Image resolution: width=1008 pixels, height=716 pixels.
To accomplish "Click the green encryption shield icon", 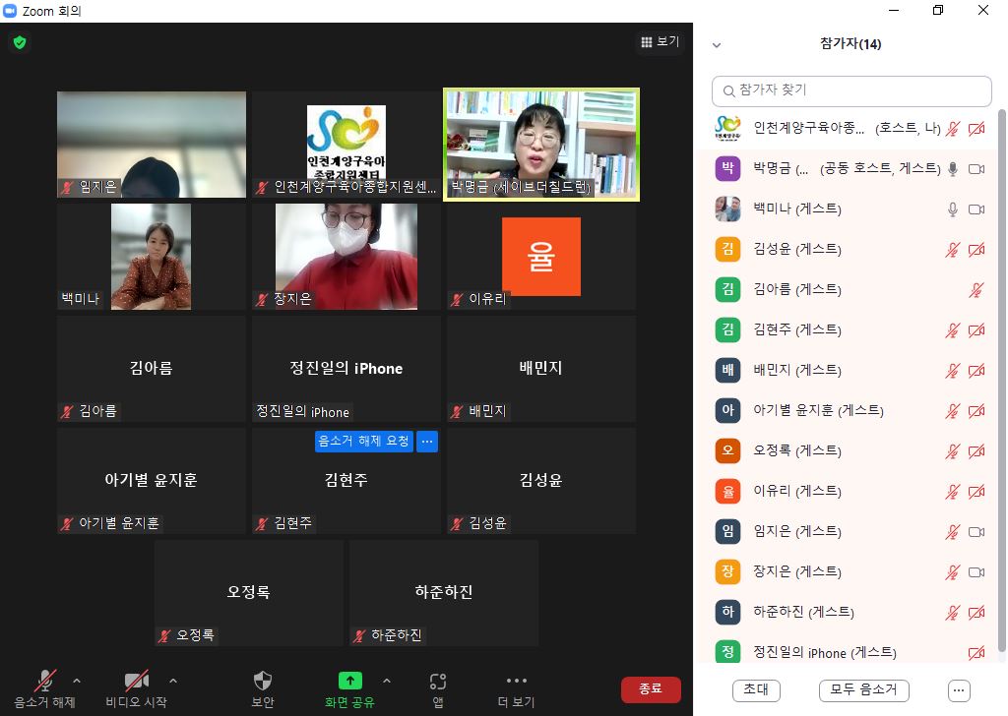I will (x=19, y=42).
